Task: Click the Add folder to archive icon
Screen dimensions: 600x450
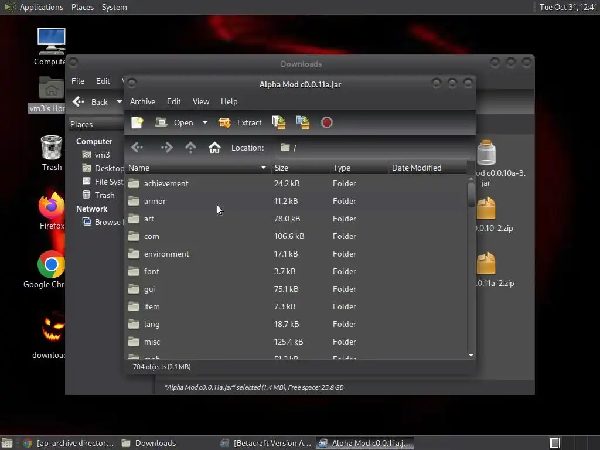Action: 303,122
